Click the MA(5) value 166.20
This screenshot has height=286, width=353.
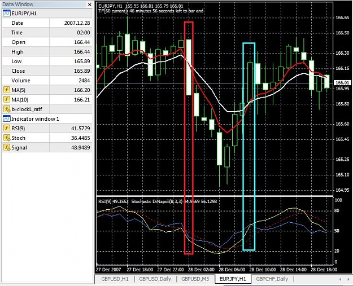click(82, 90)
